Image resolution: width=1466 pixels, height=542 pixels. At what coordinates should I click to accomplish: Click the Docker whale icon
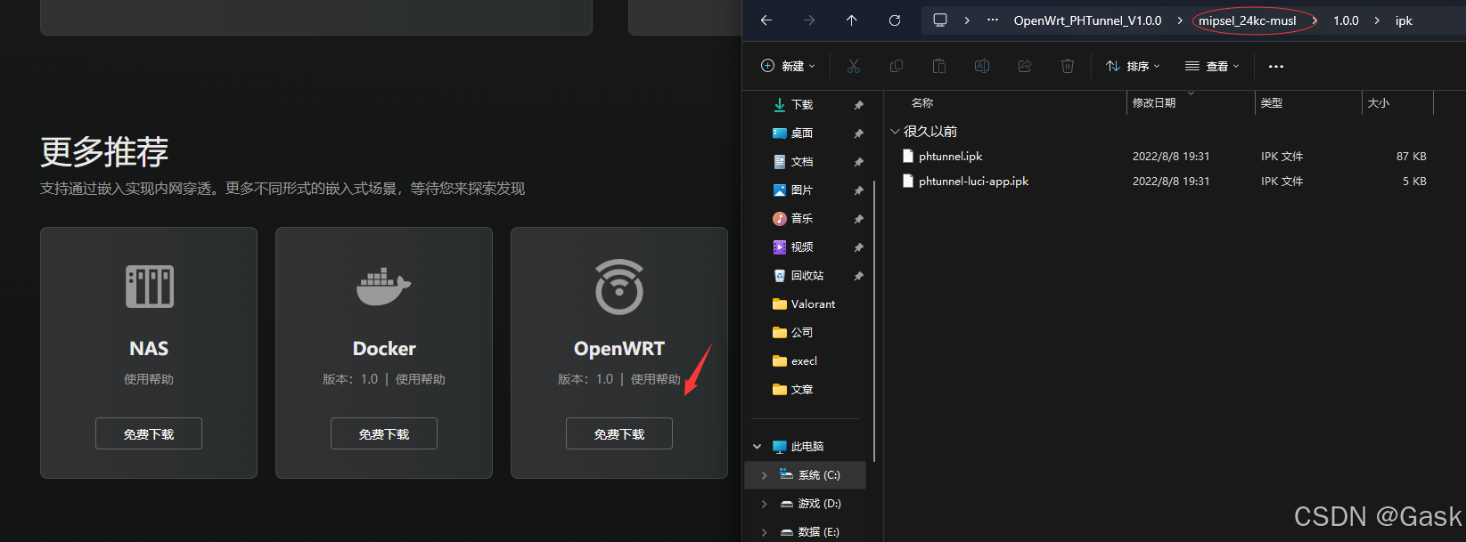384,287
